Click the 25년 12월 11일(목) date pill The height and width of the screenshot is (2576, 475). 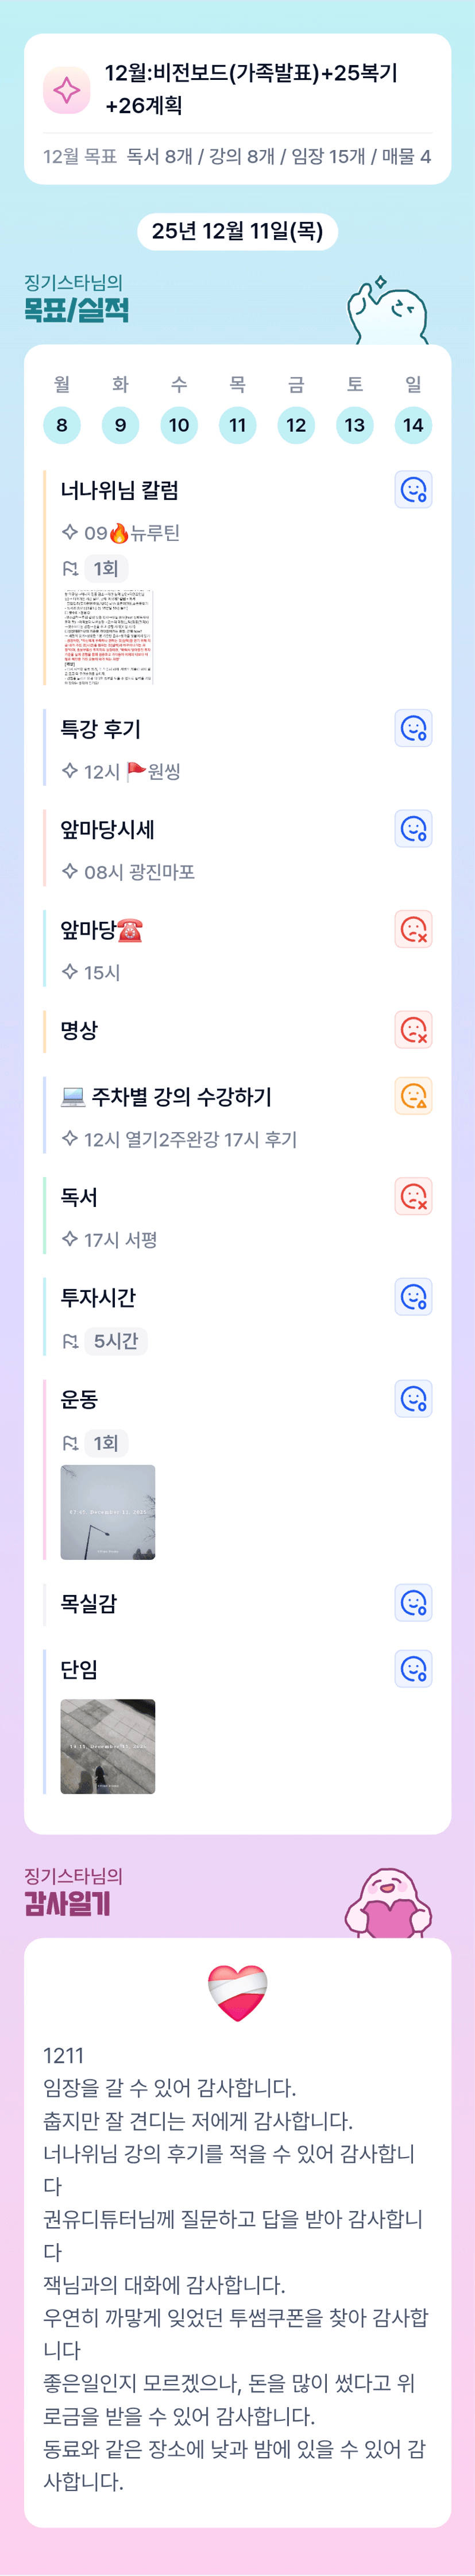click(x=237, y=231)
